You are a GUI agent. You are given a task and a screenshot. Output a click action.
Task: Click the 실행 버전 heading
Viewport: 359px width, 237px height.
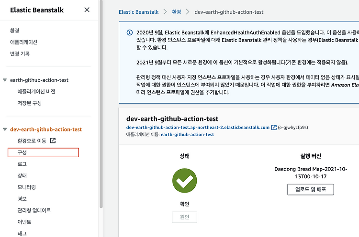(311, 156)
